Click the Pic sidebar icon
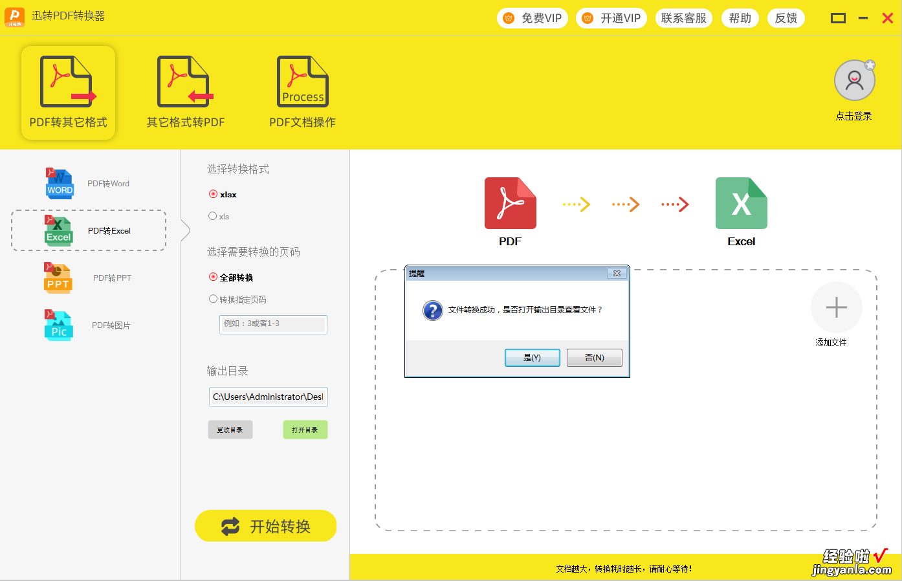The width and height of the screenshot is (902, 581). pyautogui.click(x=58, y=325)
